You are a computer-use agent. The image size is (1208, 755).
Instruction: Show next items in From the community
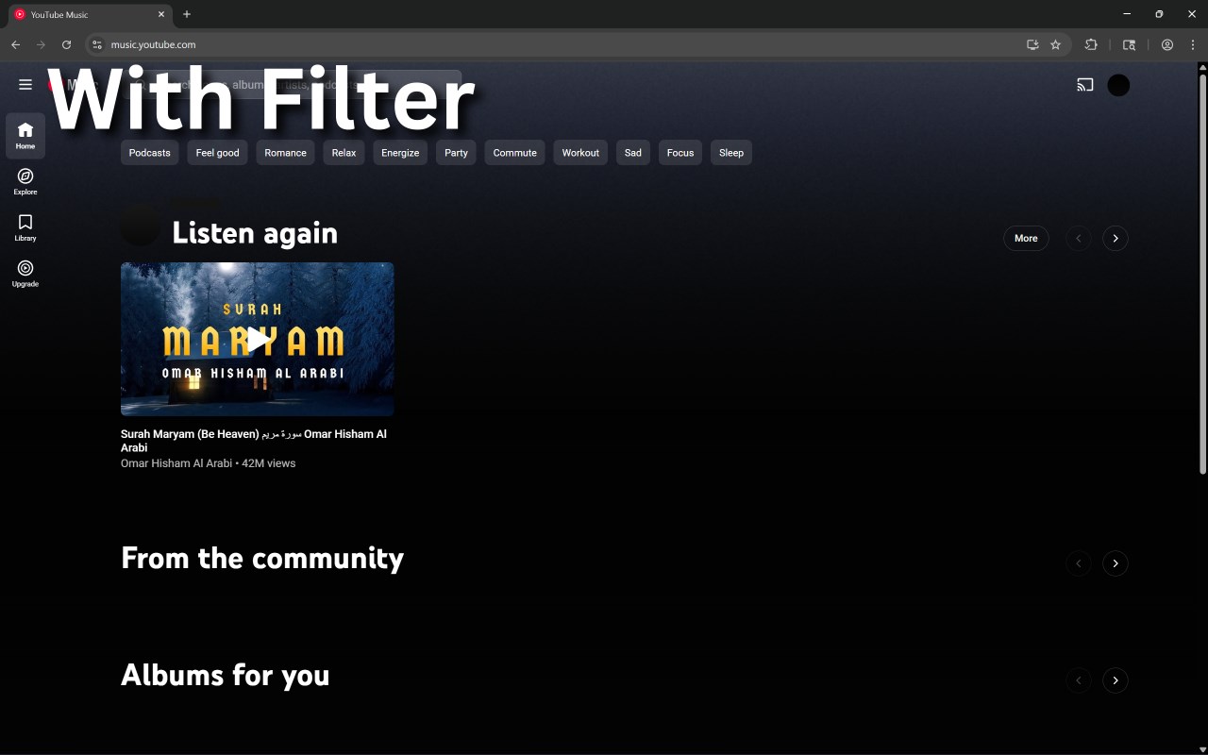(1116, 563)
